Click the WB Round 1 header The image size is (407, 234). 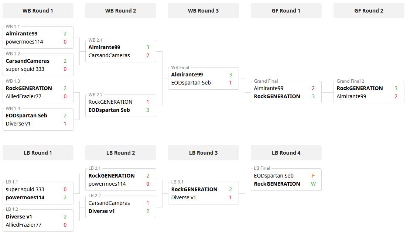click(38, 11)
